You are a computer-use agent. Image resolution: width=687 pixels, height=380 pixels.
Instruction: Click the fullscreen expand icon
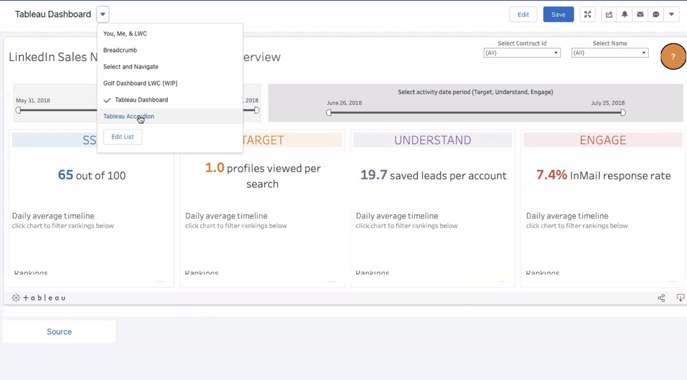click(587, 14)
